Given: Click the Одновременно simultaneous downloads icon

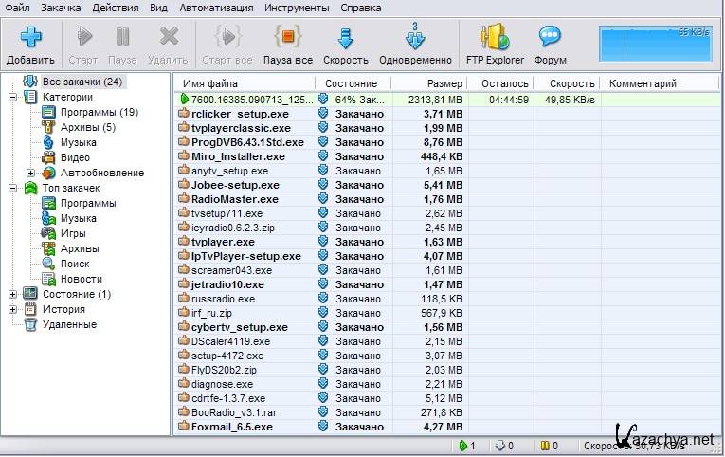Looking at the screenshot, I should pyautogui.click(x=414, y=38).
